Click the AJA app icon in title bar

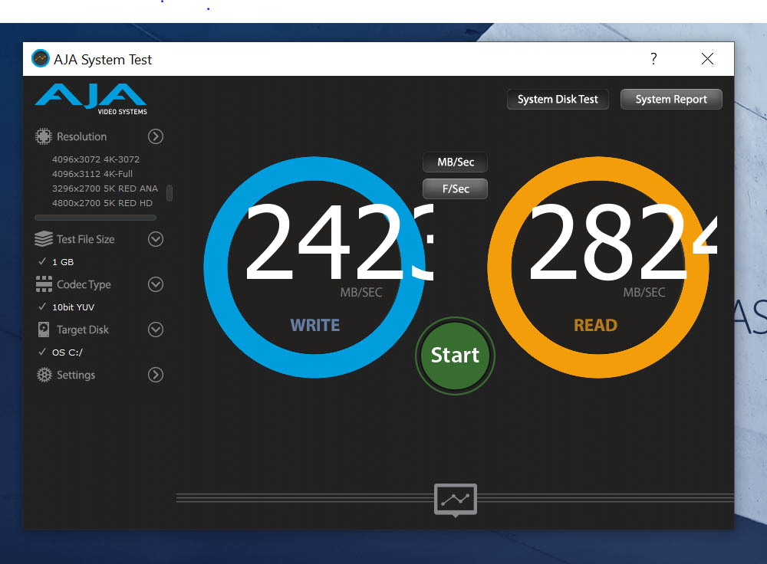[x=40, y=59]
